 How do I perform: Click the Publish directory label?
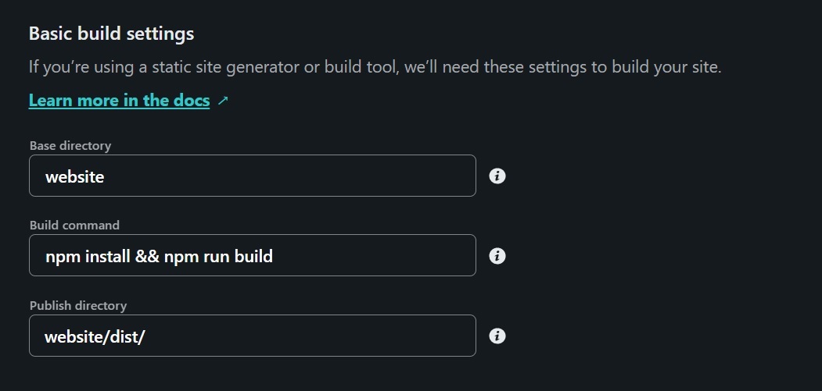tap(78, 305)
